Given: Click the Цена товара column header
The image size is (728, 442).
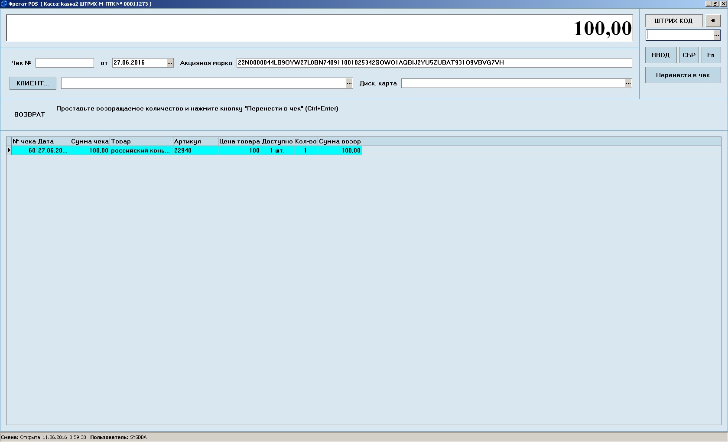Looking at the screenshot, I should [x=240, y=141].
